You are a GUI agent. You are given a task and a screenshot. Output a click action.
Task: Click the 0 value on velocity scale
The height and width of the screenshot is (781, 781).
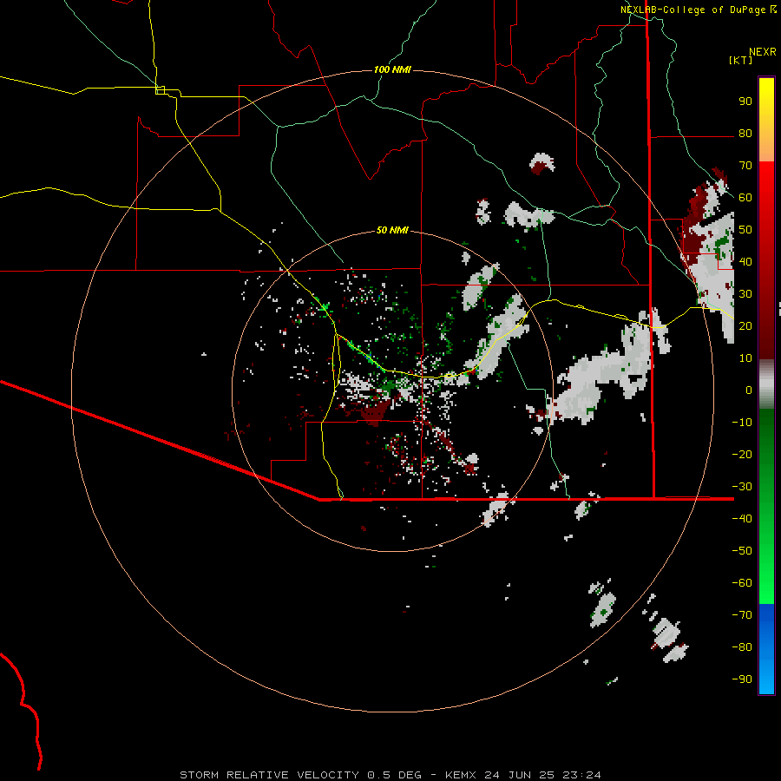pos(749,390)
